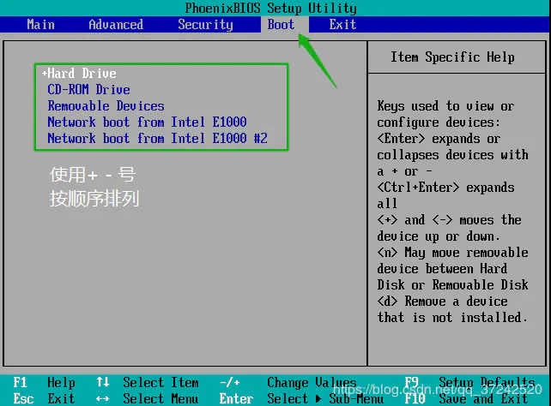The height and width of the screenshot is (406, 551).
Task: Click the left-right arrows Select Menu hint
Action: (148, 398)
